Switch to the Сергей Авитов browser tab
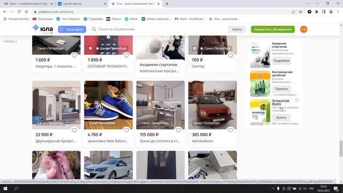The width and height of the screenshot is (343, 193). click(x=81, y=4)
